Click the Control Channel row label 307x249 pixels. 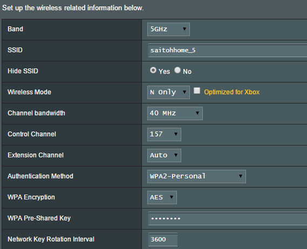click(x=32, y=134)
